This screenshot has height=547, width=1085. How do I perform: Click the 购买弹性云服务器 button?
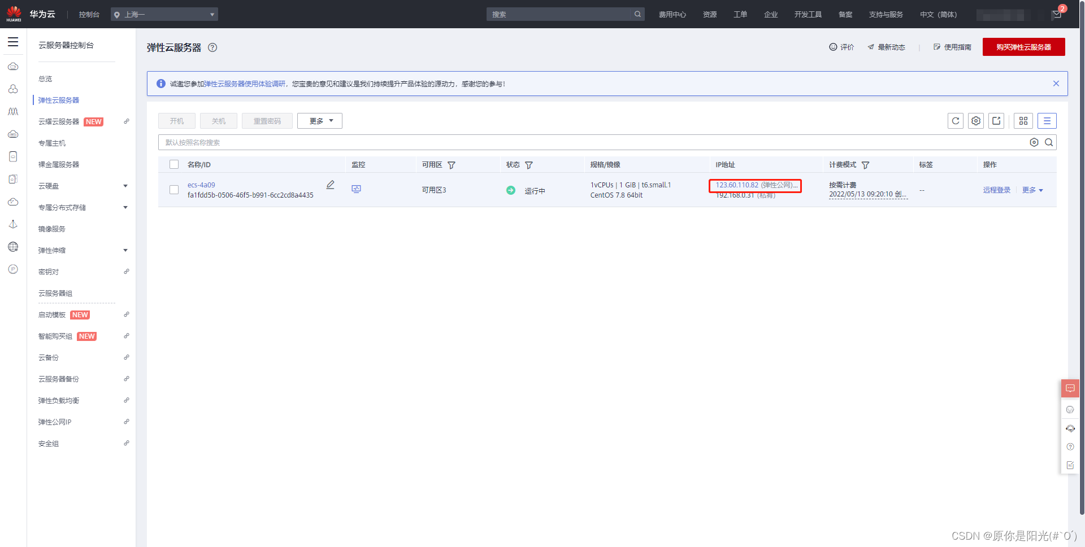1024,47
